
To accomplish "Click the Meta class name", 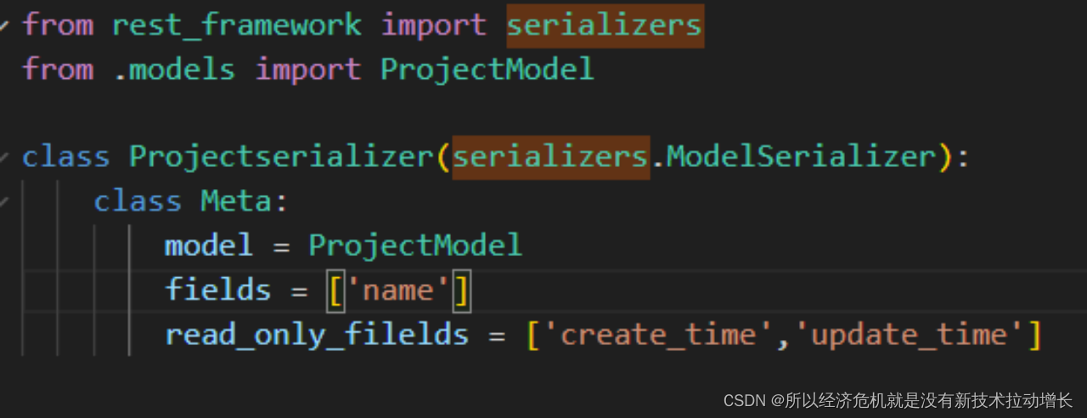I will tap(237, 202).
